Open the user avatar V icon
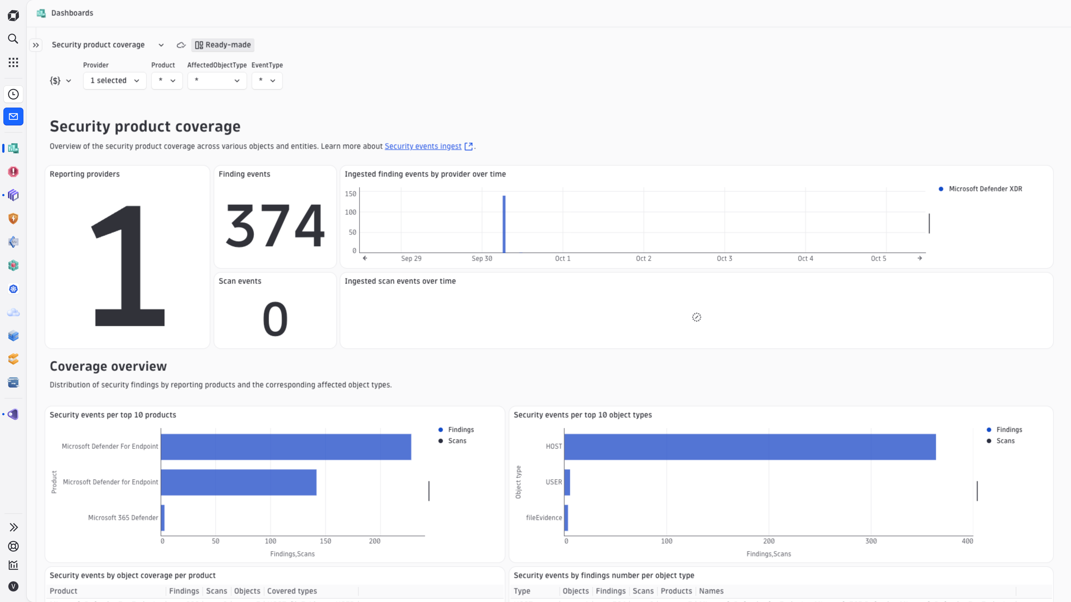This screenshot has height=602, width=1071. coord(13,586)
